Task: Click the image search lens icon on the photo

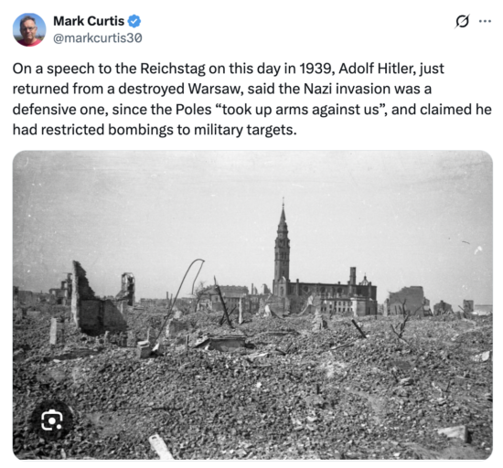Action: pyautogui.click(x=51, y=420)
